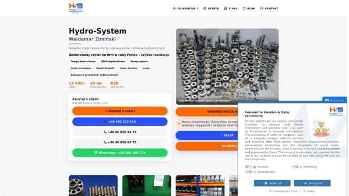This screenshot has width=349, height=196.
Task: Click the Silniki hydrauliczne tag
Action: [x=113, y=62]
